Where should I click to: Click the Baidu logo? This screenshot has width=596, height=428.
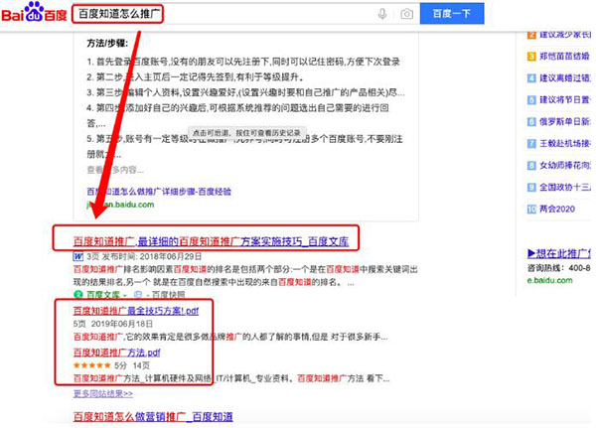tap(34, 14)
